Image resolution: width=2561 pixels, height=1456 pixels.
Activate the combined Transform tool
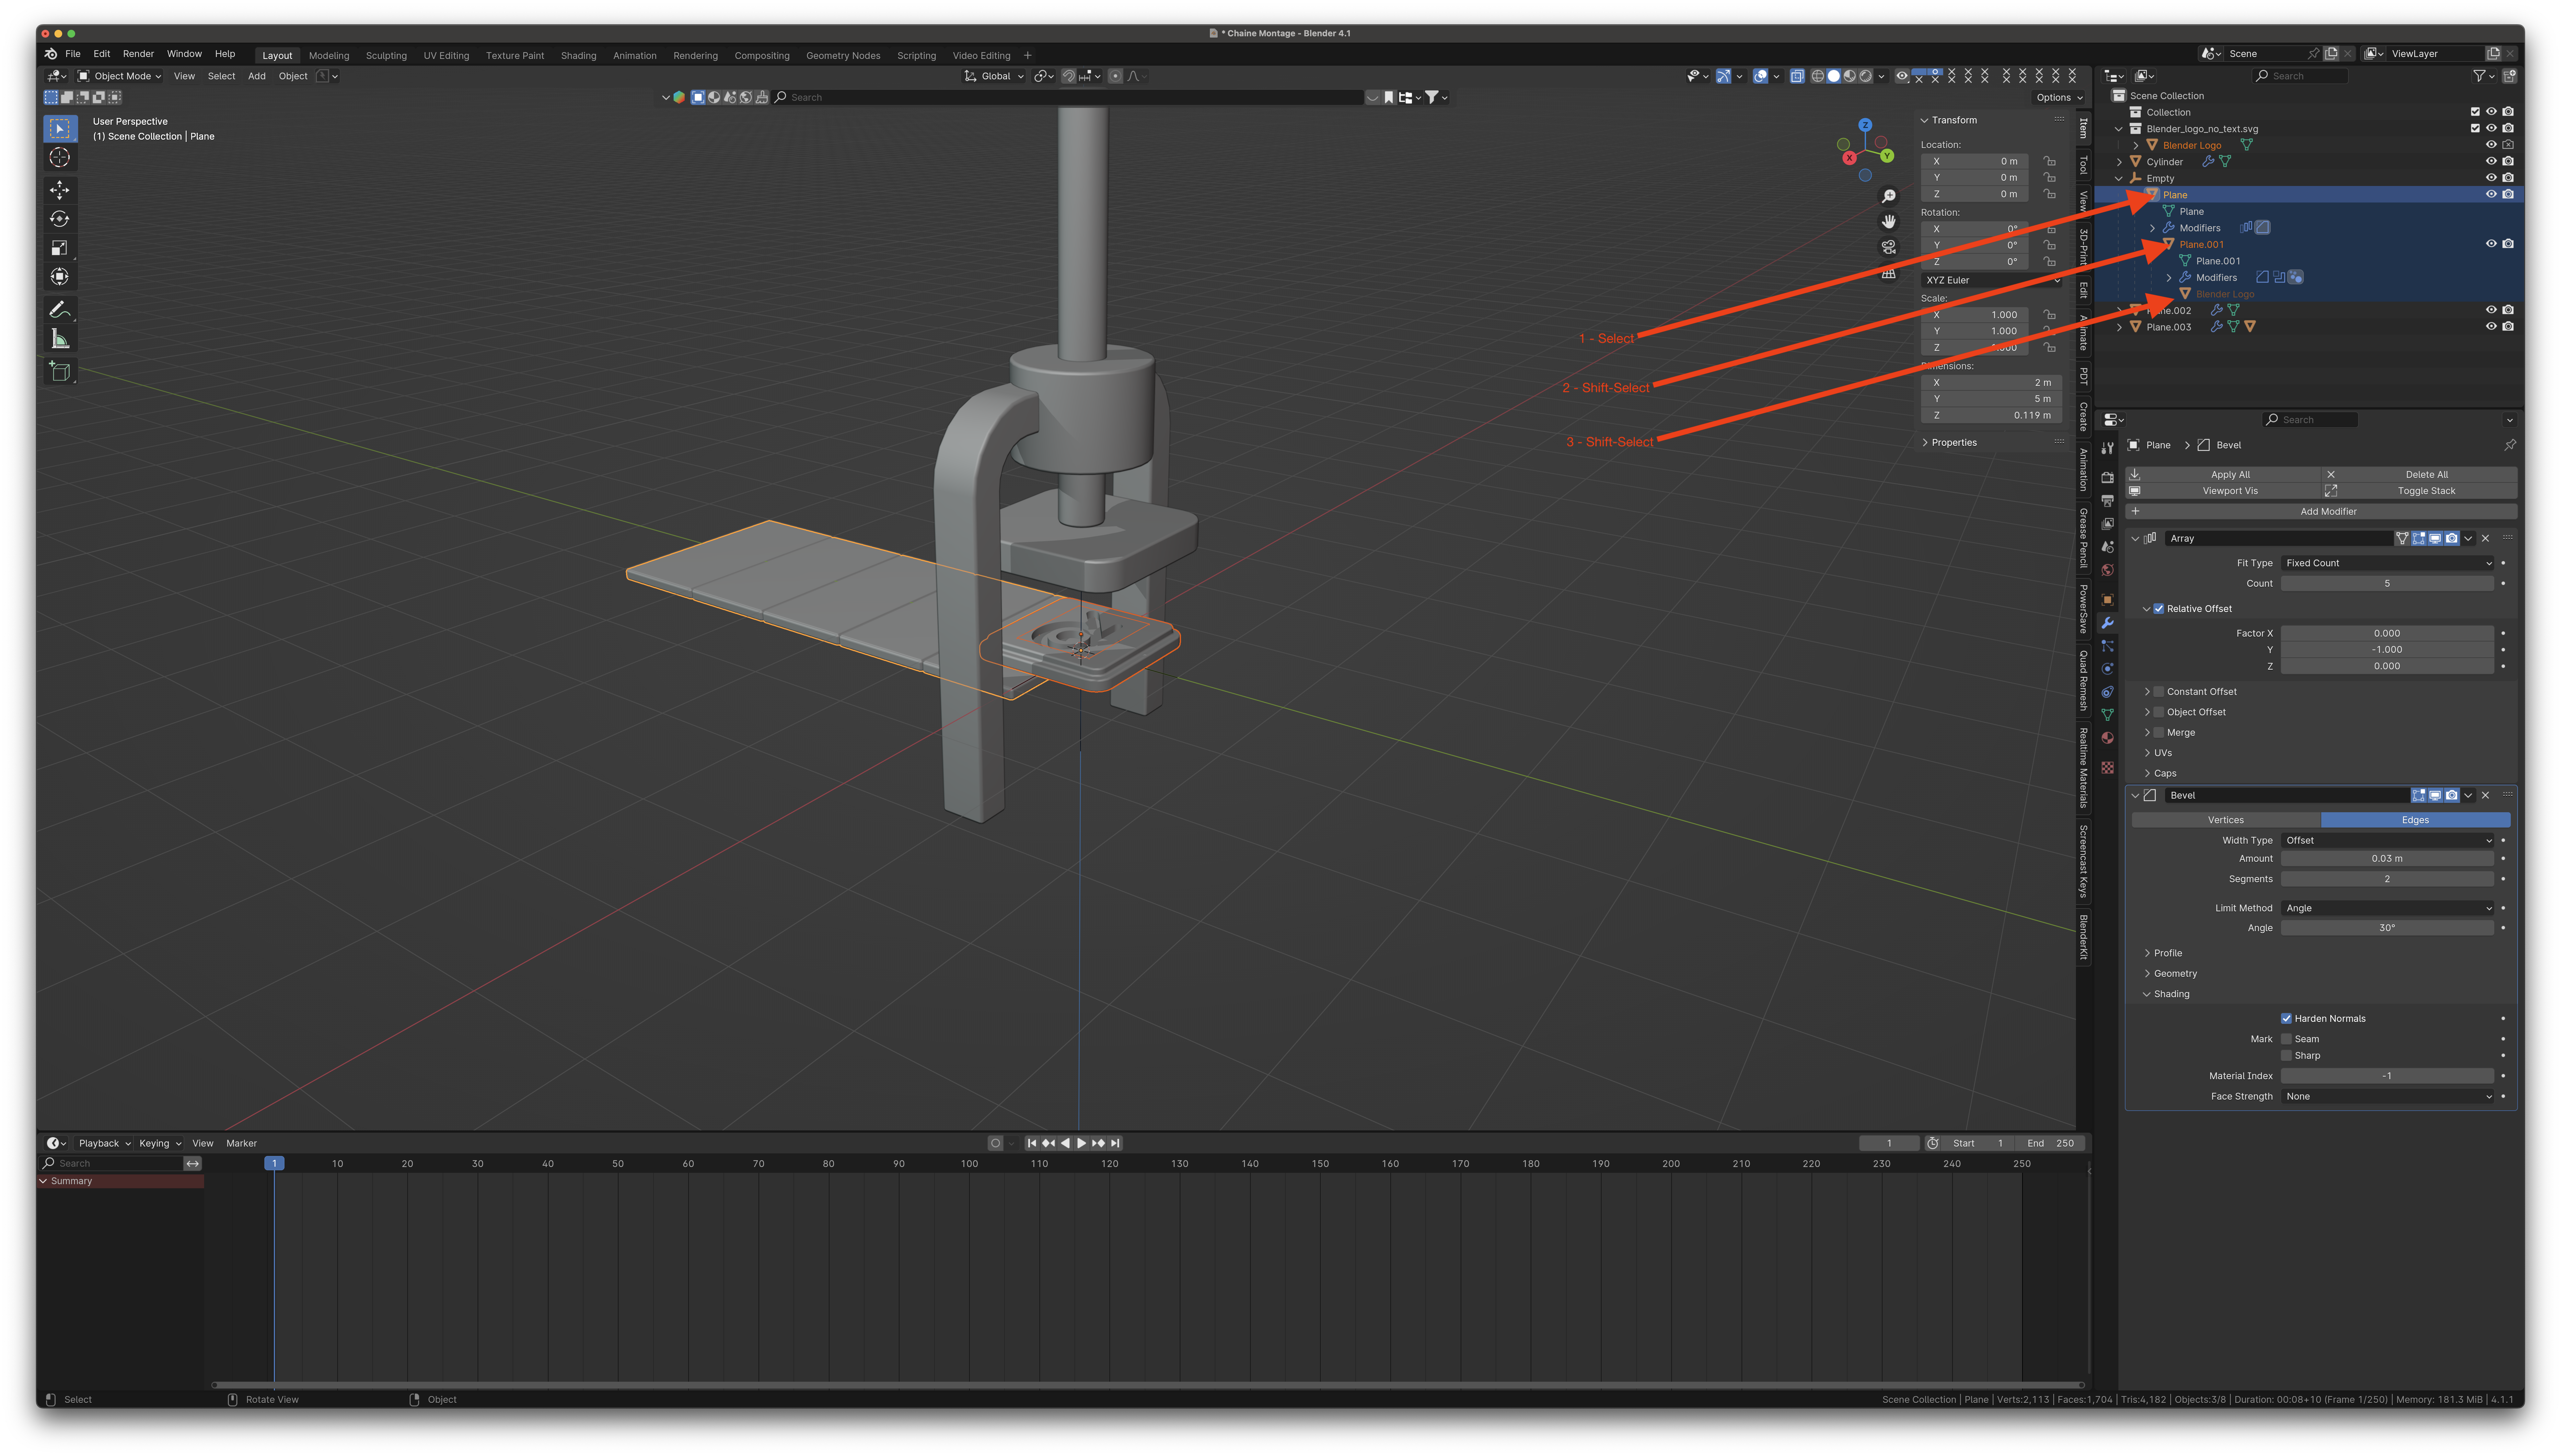click(60, 277)
